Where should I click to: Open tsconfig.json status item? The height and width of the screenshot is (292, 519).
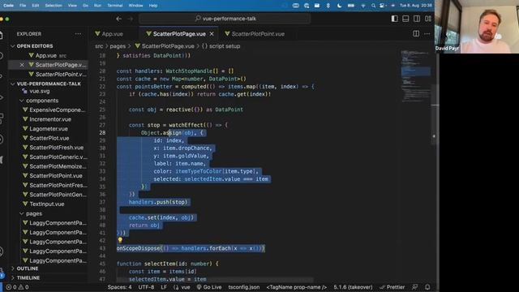point(244,287)
